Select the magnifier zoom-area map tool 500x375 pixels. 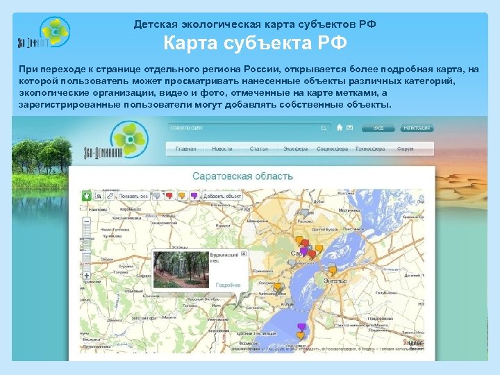[99, 196]
